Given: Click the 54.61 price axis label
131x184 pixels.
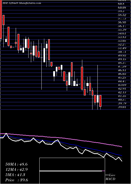Looking at the screenshot, I should [x=122, y=33].
